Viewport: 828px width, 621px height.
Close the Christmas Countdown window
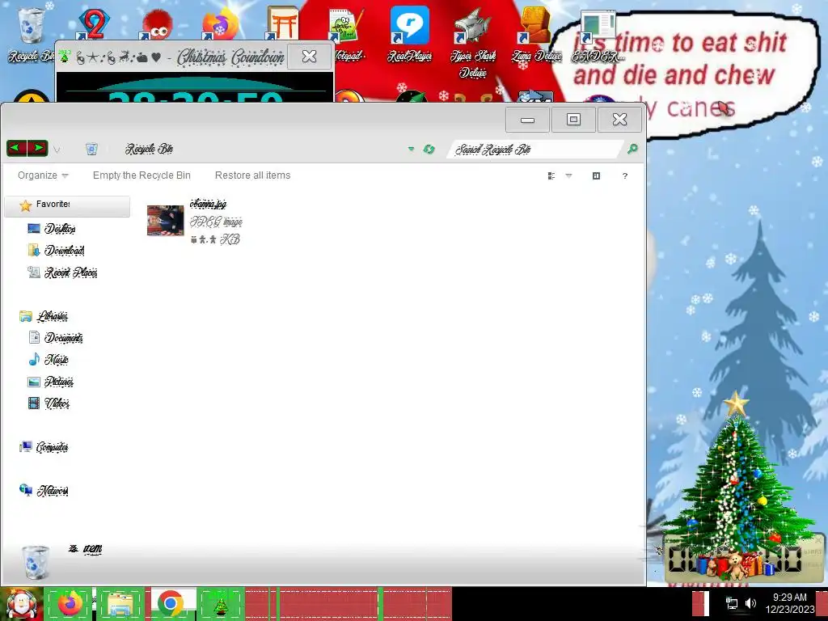[309, 57]
